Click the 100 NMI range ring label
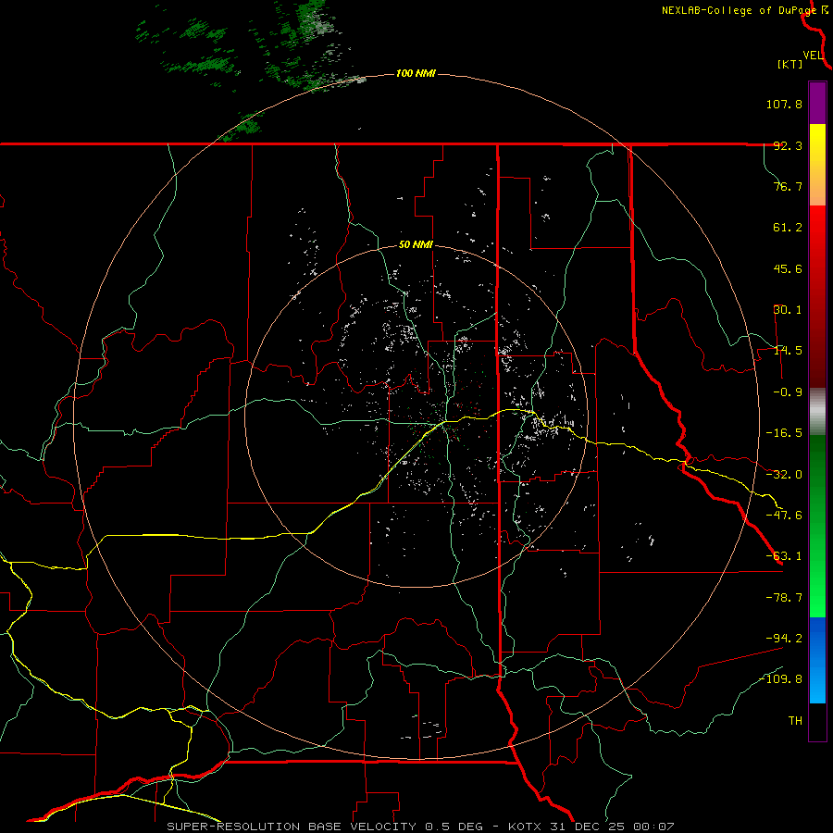Screen dimensions: 833x833 416,73
